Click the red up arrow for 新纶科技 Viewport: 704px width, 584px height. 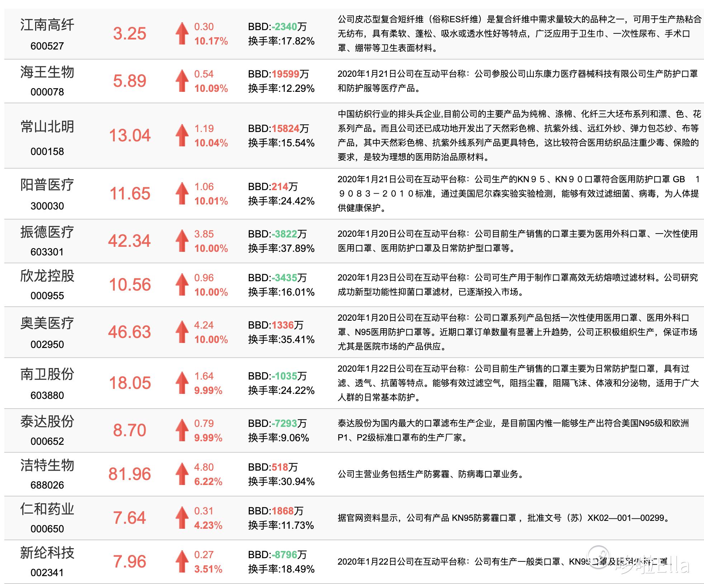click(182, 561)
